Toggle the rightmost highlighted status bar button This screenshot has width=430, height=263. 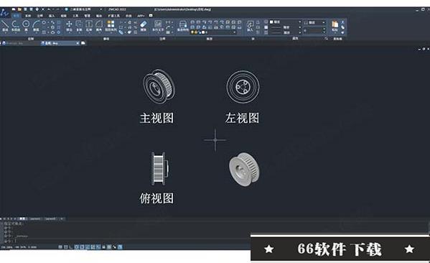point(120,247)
